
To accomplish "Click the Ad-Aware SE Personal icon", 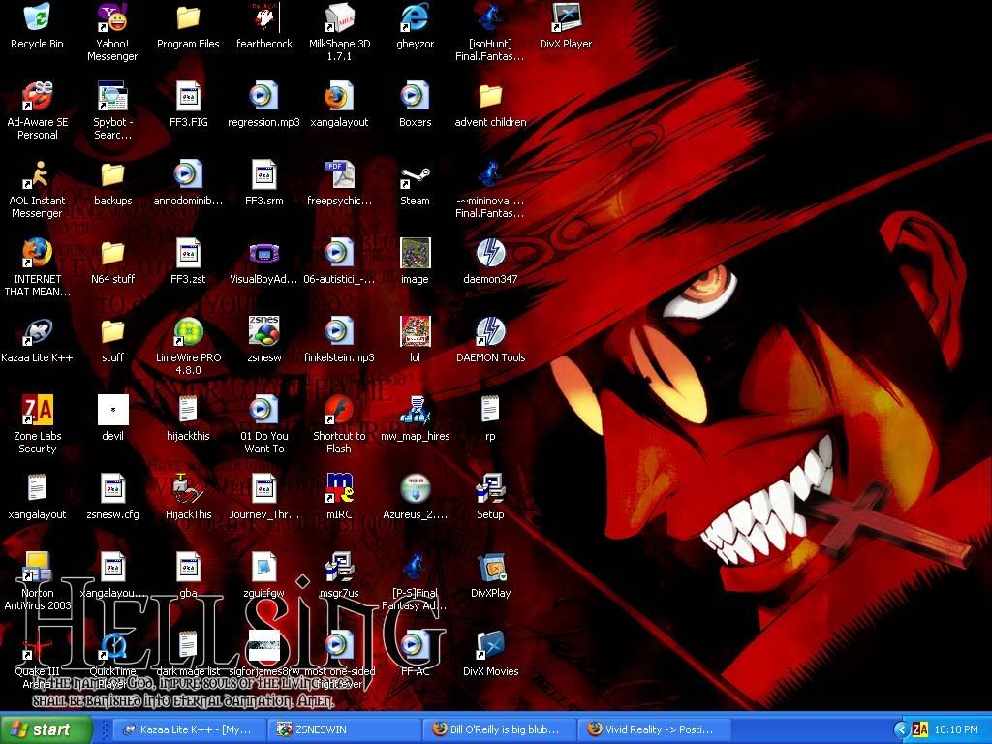I will point(37,97).
